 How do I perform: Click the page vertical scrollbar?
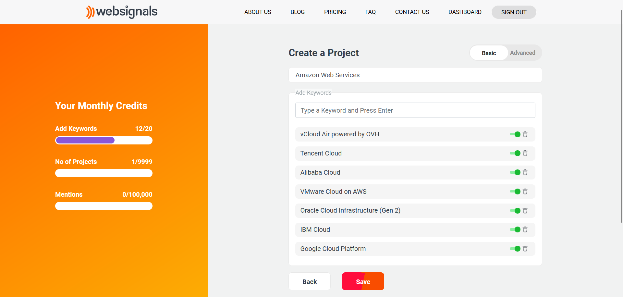click(x=621, y=117)
